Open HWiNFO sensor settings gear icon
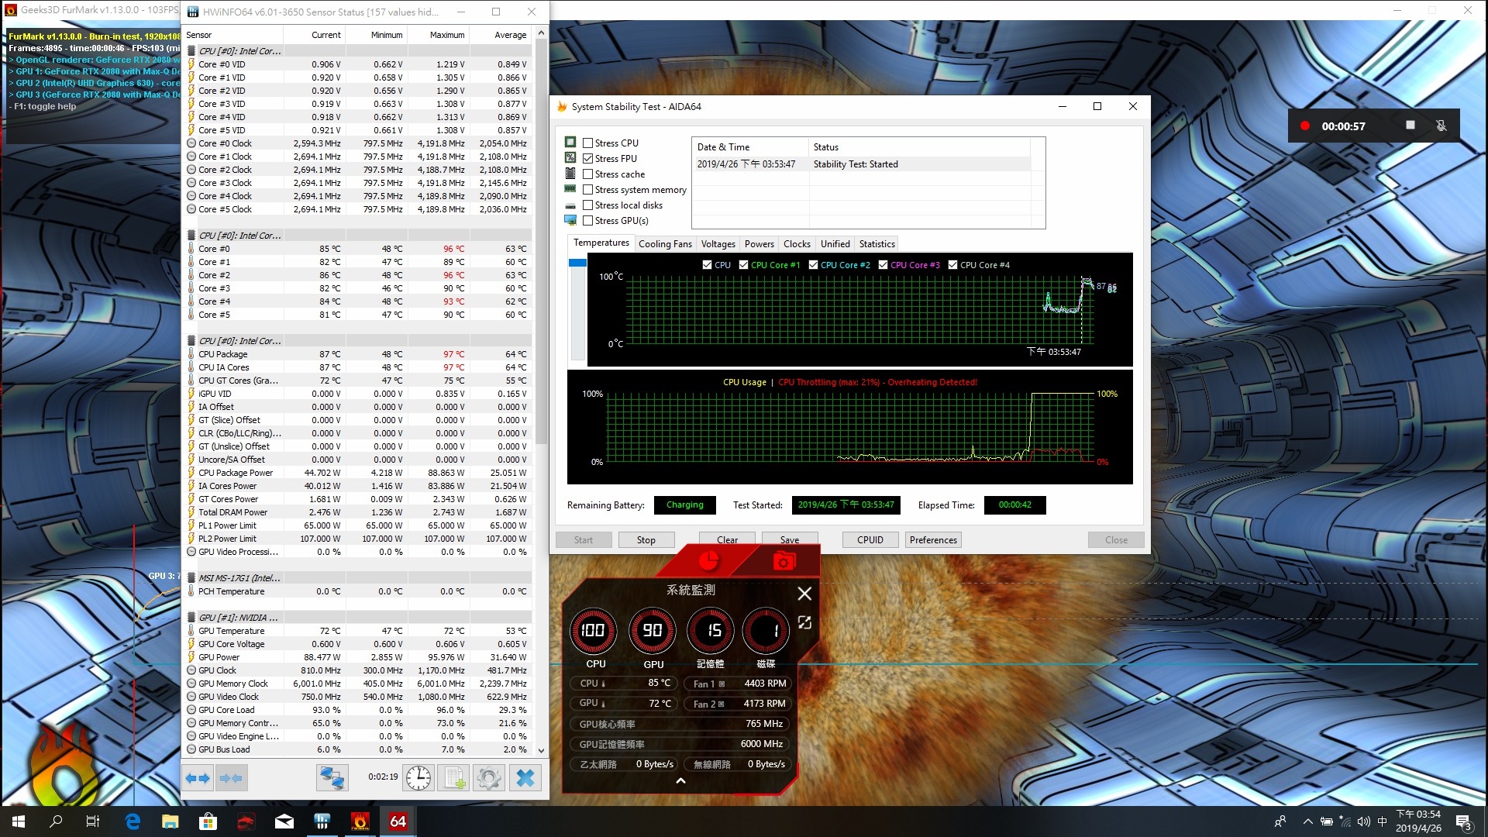1488x837 pixels. (x=489, y=778)
